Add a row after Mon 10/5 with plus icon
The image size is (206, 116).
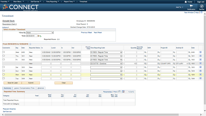[201, 74]
